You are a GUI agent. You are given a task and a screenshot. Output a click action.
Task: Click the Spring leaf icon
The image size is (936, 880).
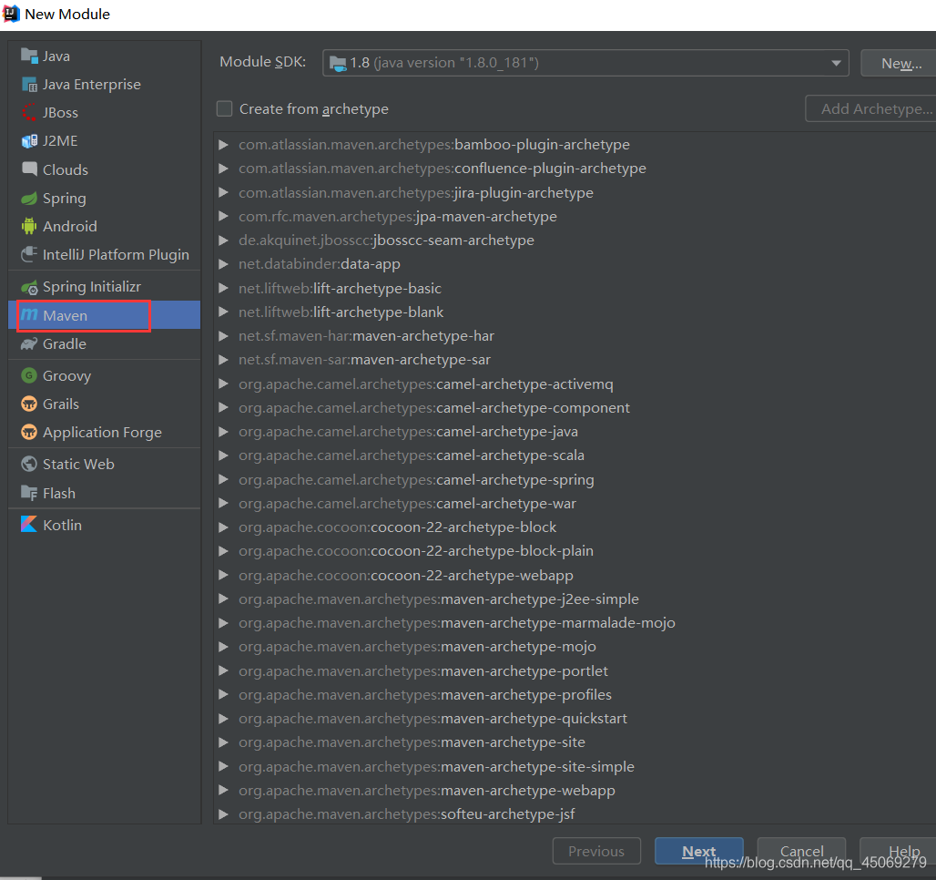[x=29, y=198]
